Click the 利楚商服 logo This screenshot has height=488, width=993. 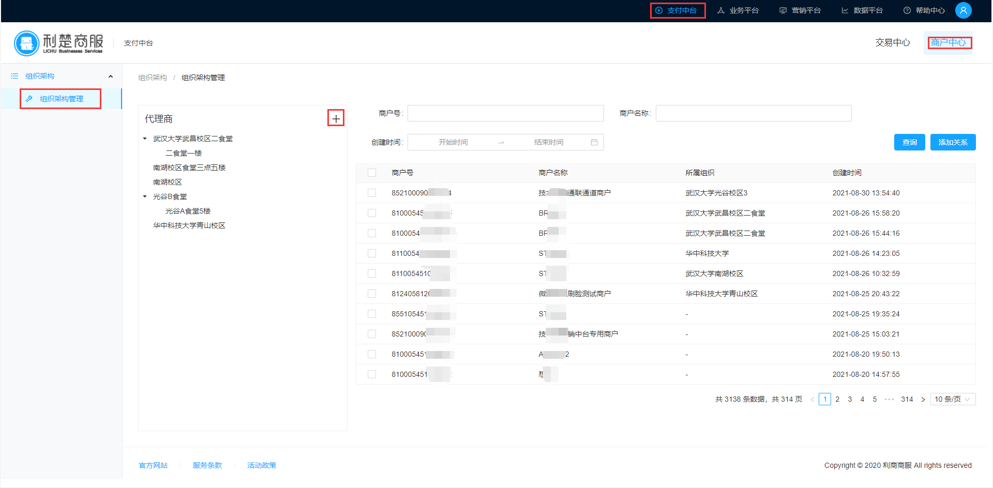[x=58, y=43]
